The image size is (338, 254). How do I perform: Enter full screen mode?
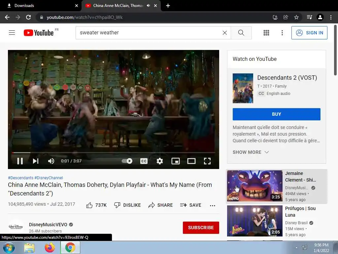tap(207, 161)
